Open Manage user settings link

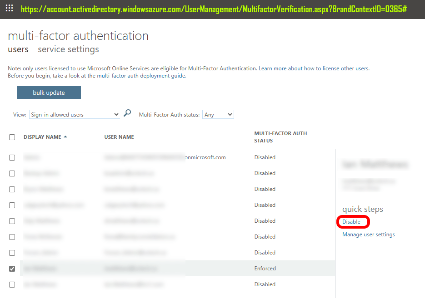click(368, 234)
